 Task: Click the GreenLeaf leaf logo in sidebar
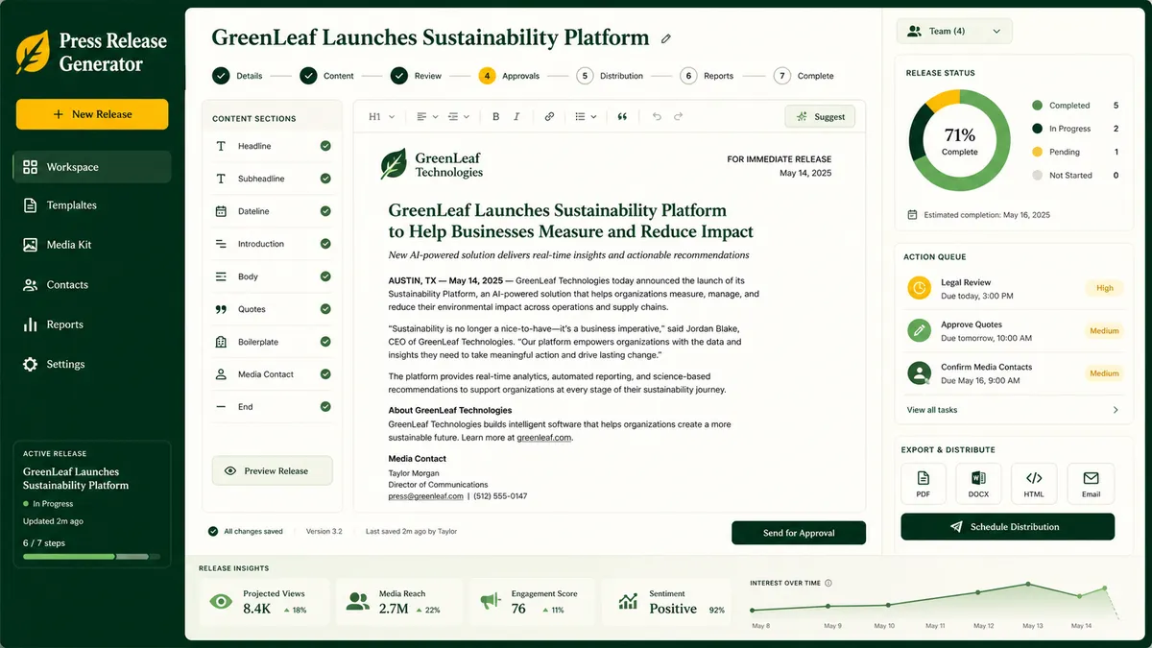[x=34, y=53]
